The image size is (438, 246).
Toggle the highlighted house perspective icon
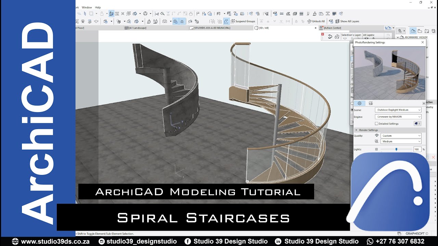point(182,21)
